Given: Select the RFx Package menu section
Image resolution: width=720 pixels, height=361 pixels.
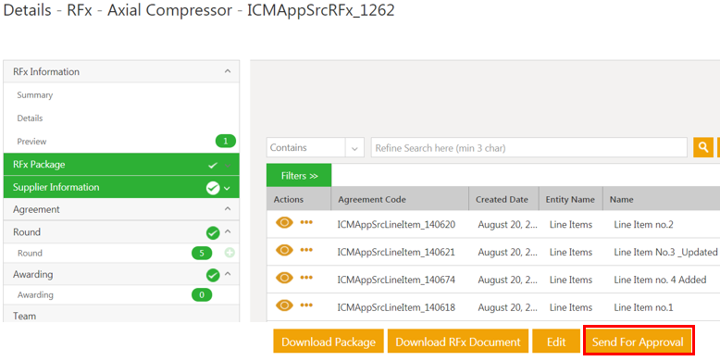Looking at the screenshot, I should tap(121, 165).
